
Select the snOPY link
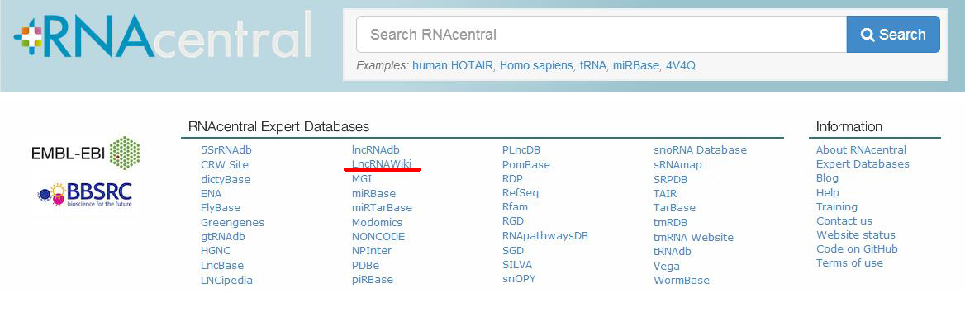[519, 279]
